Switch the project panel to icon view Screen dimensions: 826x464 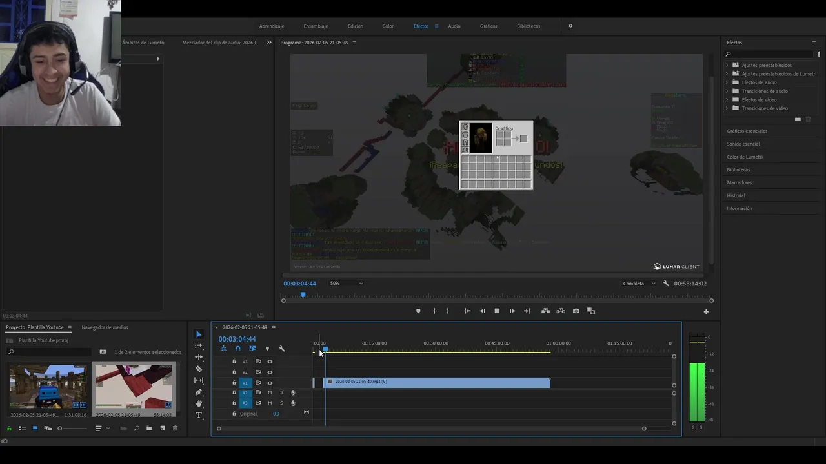[x=35, y=428]
